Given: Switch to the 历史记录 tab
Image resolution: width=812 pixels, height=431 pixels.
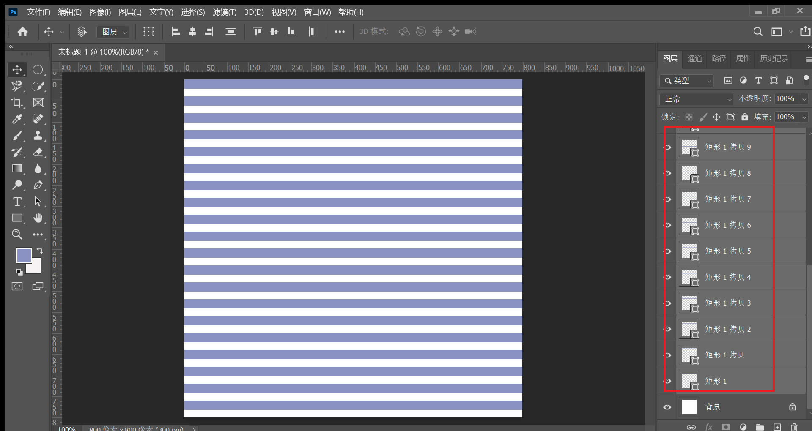Looking at the screenshot, I should (x=774, y=59).
